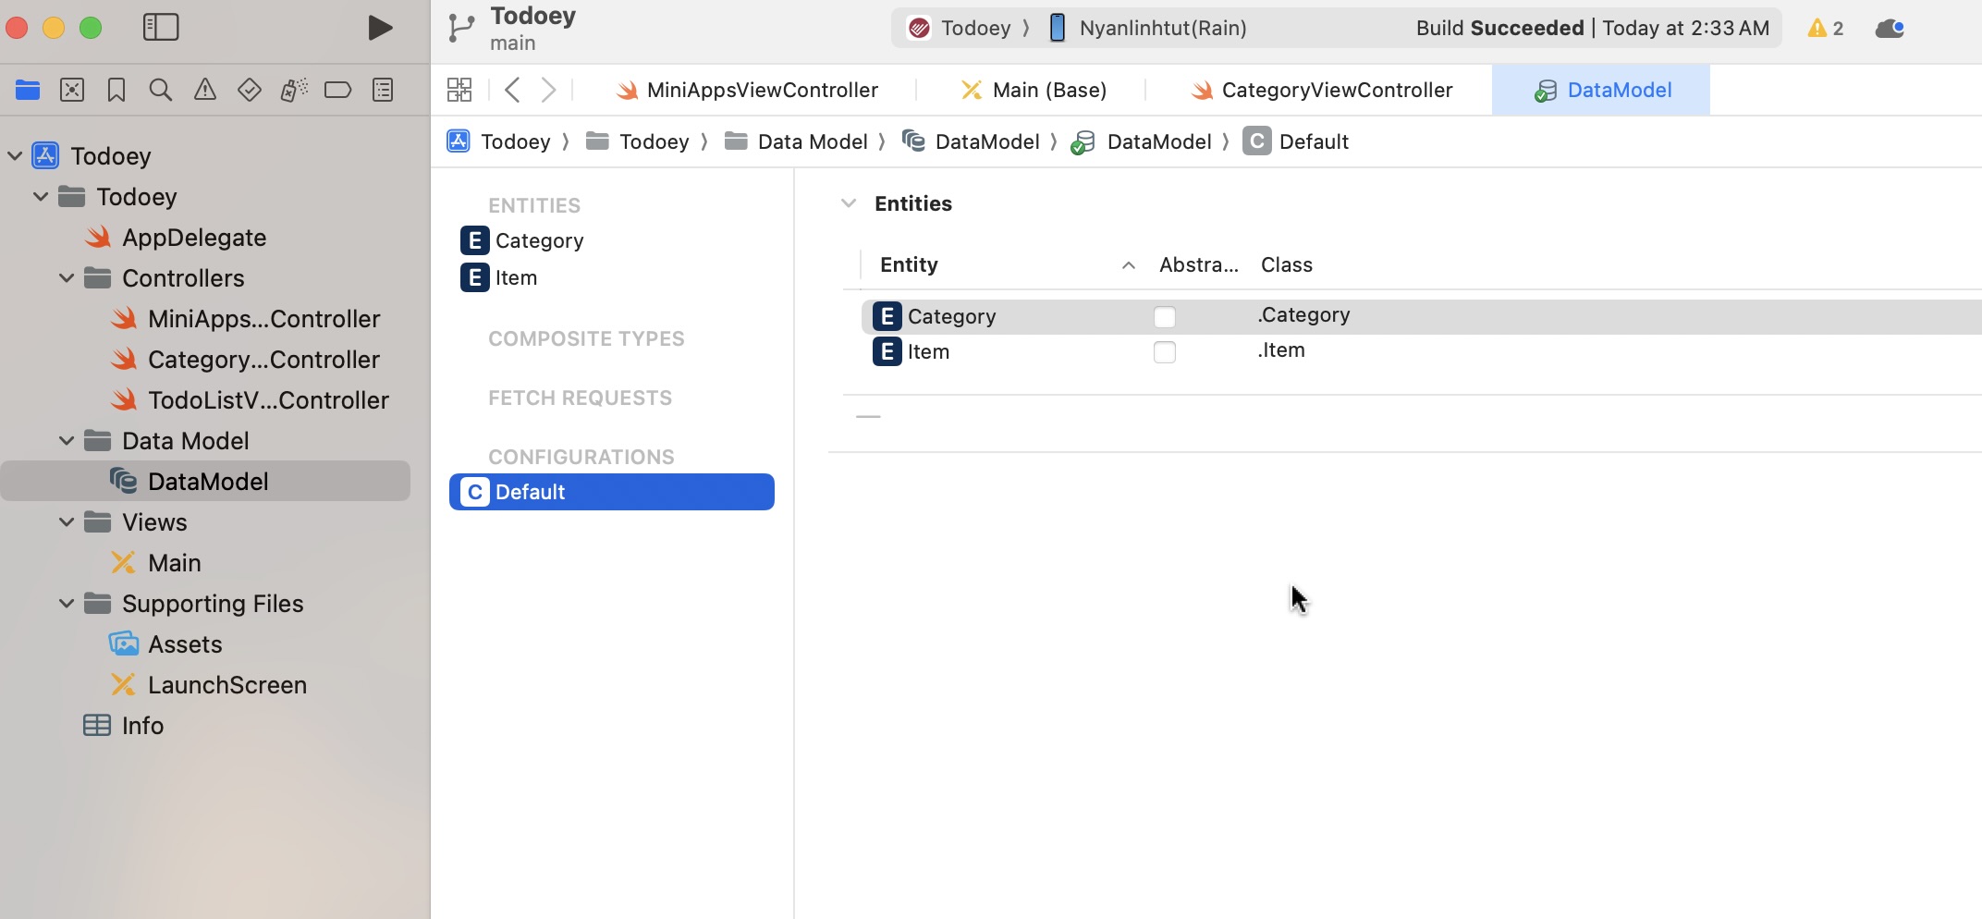1982x919 pixels.
Task: Click Data Model folder in jump bar
Action: 796,141
